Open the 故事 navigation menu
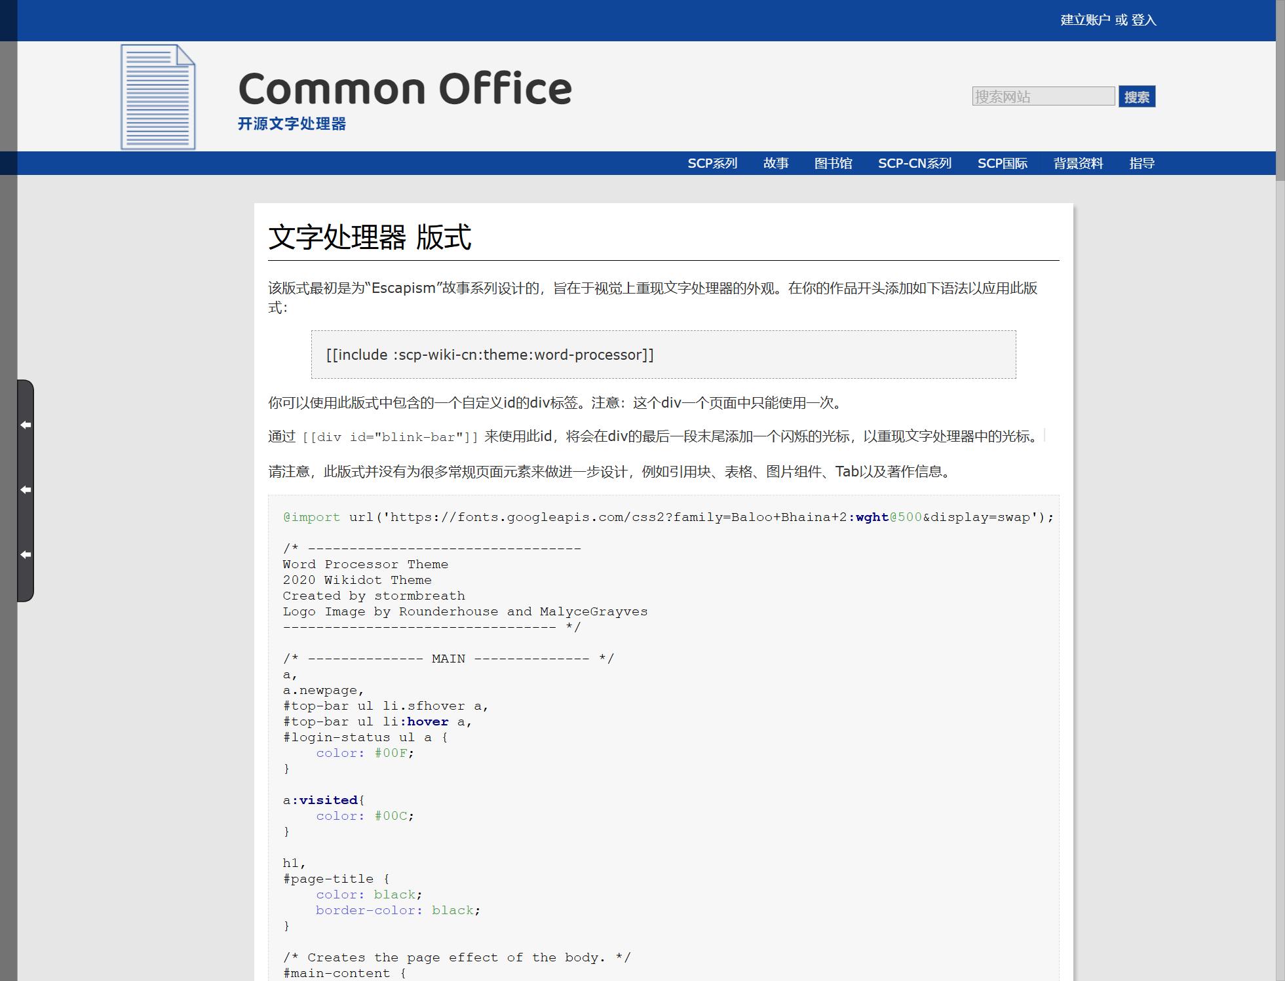The image size is (1285, 981). point(777,163)
